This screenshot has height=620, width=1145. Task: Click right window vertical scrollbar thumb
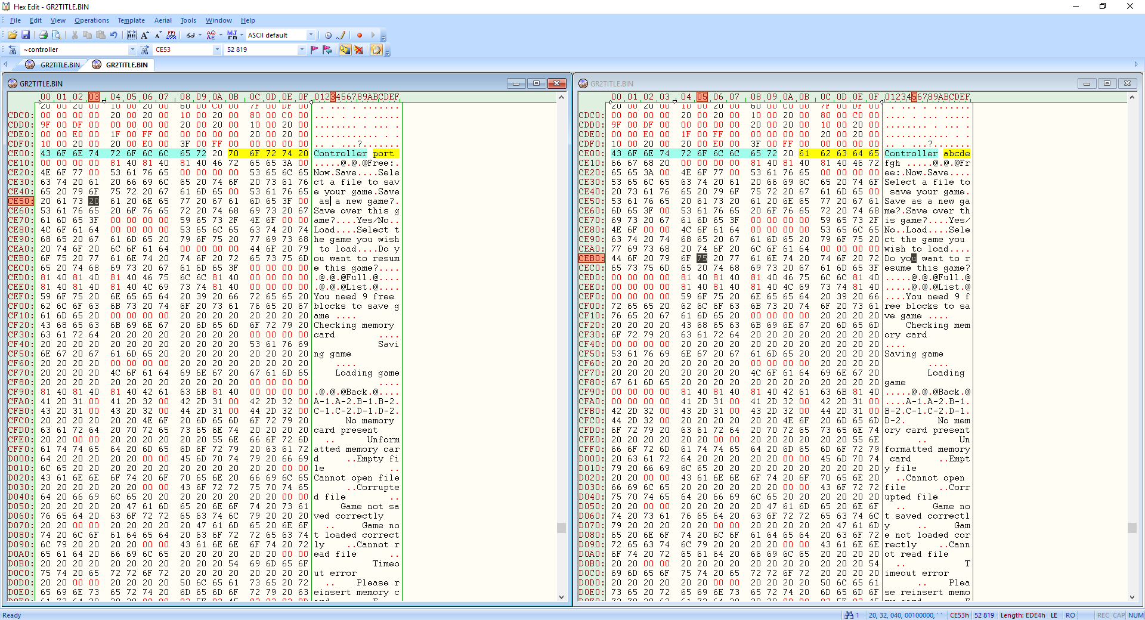coord(1132,528)
